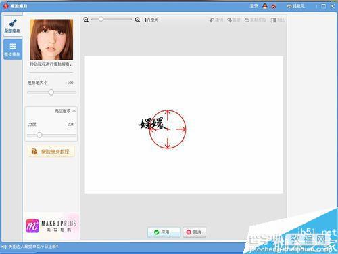Click the restore-all toolbar button
Image resolution: width=338 pixels, height=254 pixels.
(255, 20)
